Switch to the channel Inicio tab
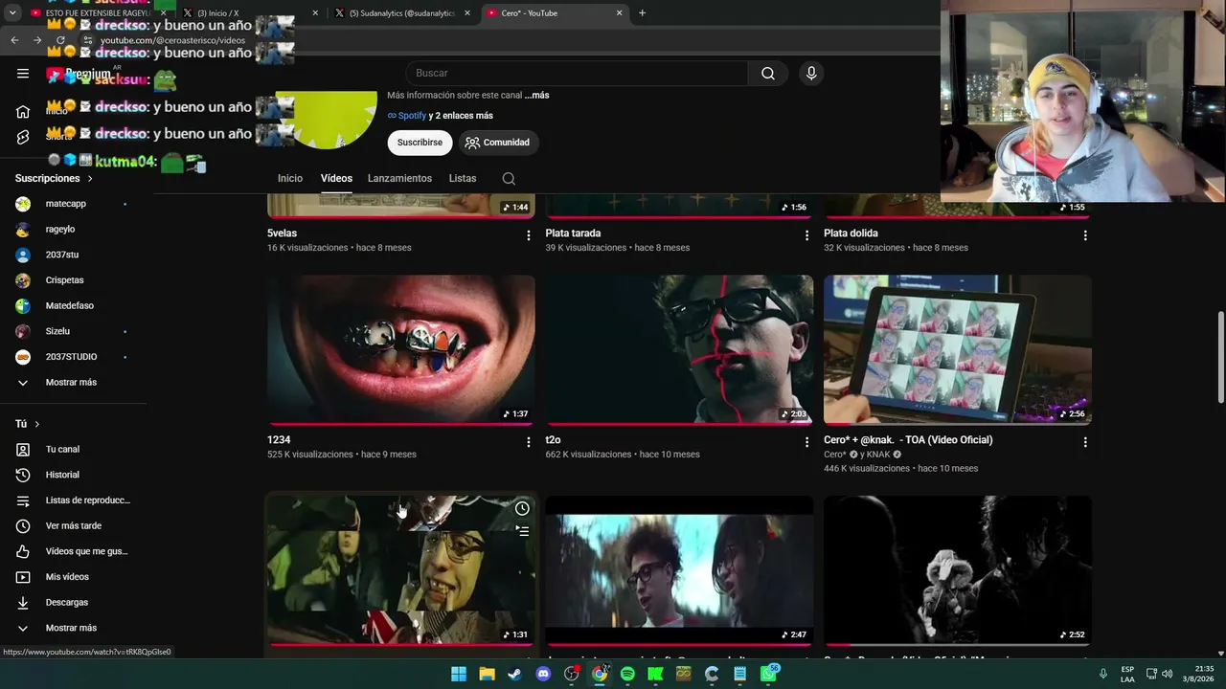 290,179
